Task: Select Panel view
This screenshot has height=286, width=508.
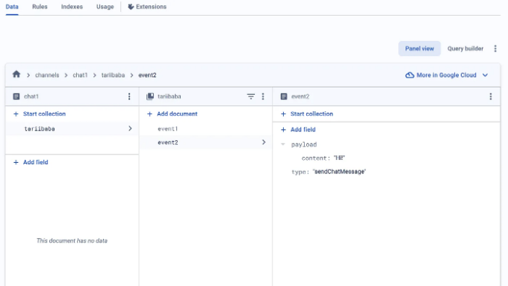Action: (419, 49)
